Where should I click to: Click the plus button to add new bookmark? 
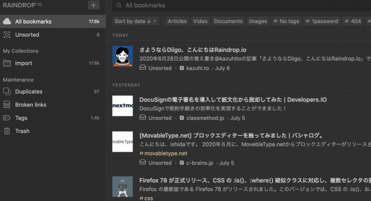click(93, 5)
